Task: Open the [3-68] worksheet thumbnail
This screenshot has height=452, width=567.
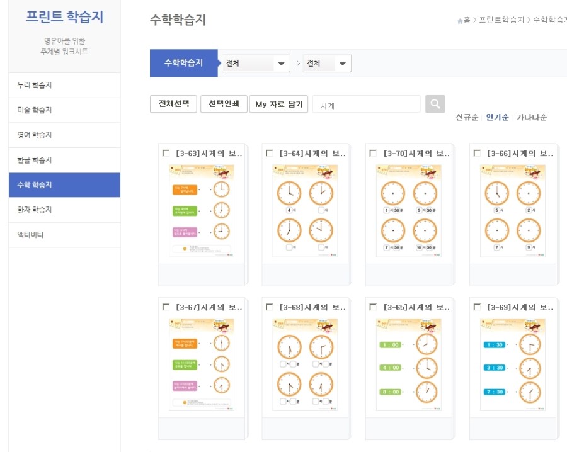Action: 305,364
